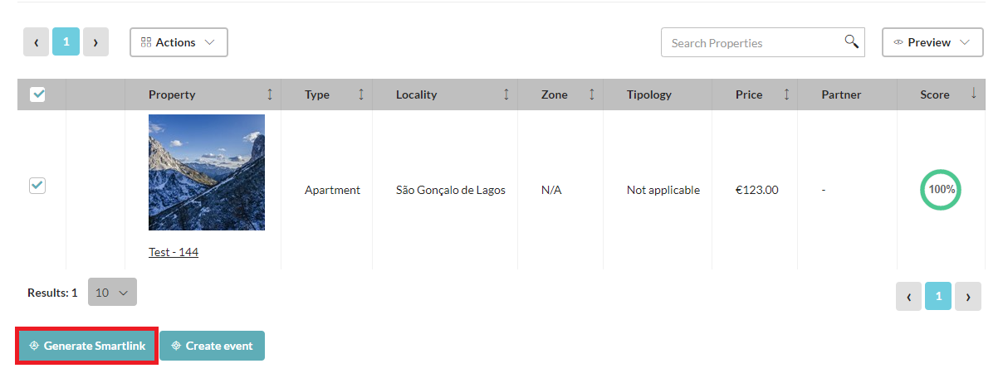Toggle the select-all header checkbox
Image resolution: width=1003 pixels, height=378 pixels.
pyautogui.click(x=37, y=94)
